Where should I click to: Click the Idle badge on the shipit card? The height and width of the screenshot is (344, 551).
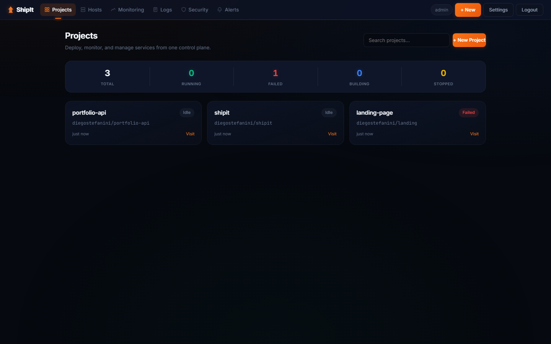click(x=329, y=112)
